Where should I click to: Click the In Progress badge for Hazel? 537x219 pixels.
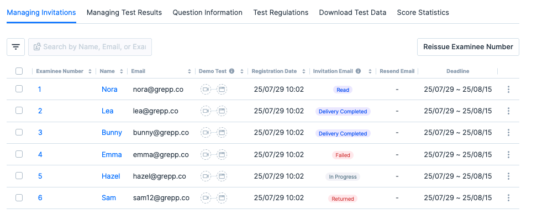[x=343, y=177]
